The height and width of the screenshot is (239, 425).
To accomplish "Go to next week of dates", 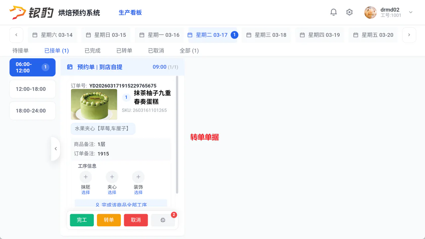I will click(x=409, y=35).
